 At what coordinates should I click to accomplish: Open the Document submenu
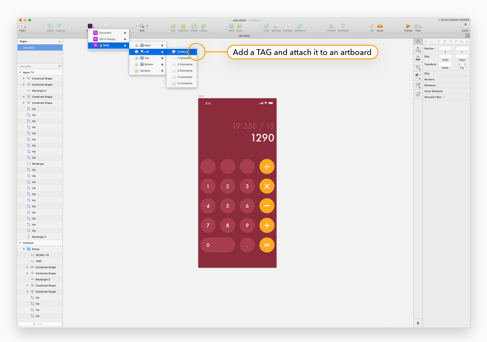pyautogui.click(x=109, y=33)
